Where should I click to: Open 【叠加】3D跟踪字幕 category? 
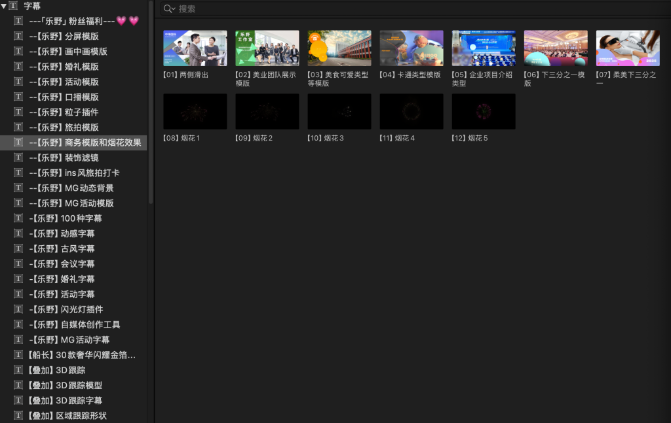[x=73, y=400]
